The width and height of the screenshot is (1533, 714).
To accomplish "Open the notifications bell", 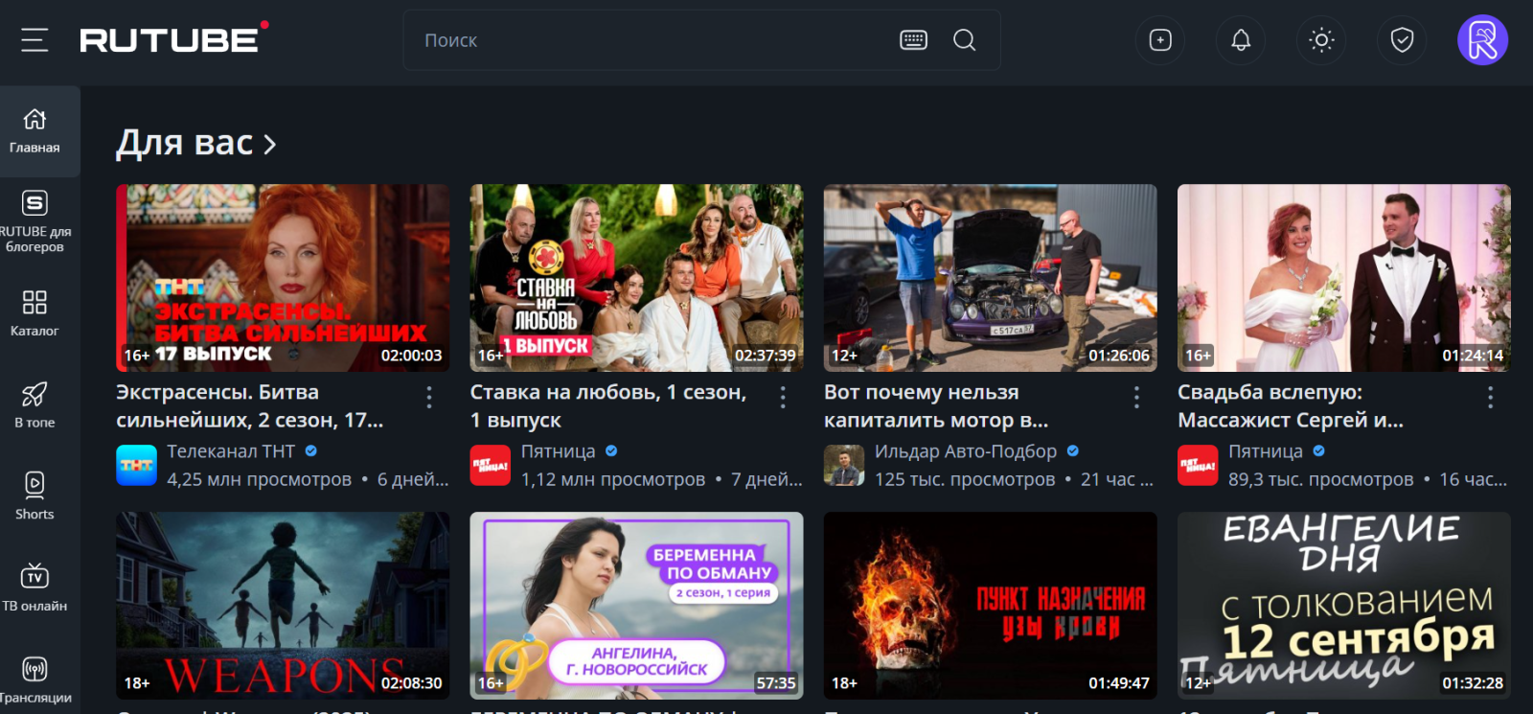I will click(x=1240, y=40).
